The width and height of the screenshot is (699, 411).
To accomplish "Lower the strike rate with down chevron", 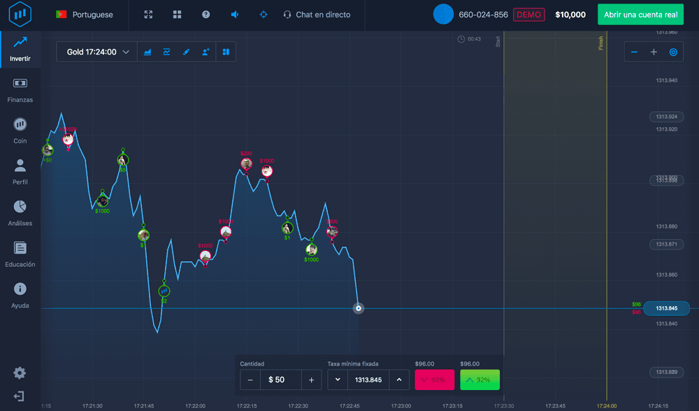I will [x=338, y=380].
